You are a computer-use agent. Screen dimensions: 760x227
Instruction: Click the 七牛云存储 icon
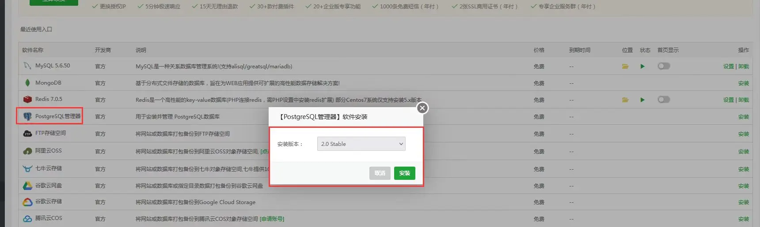pos(27,168)
